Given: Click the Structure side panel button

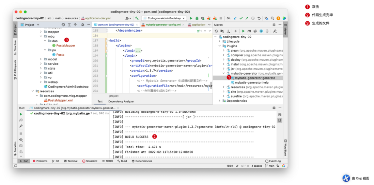Looking at the screenshot, I should [x=15, y=47].
